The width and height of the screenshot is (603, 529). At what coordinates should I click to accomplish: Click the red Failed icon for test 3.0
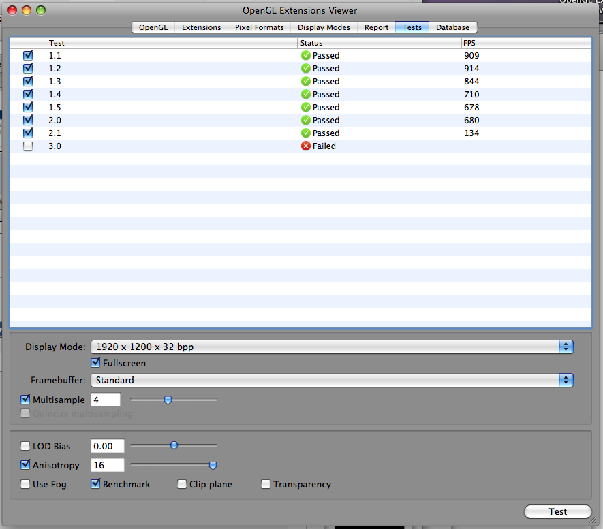point(306,146)
